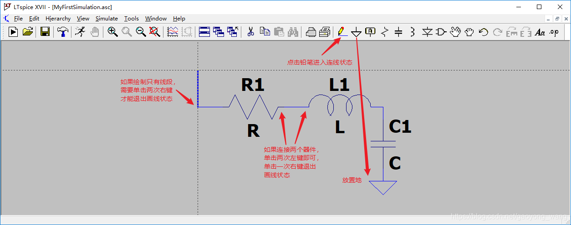Pick the diode component tool
Image resolution: width=571 pixels, height=225 pixels.
[x=427, y=32]
